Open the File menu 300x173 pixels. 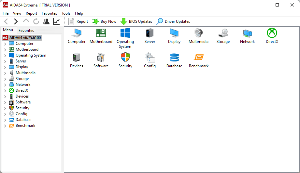click(6, 13)
